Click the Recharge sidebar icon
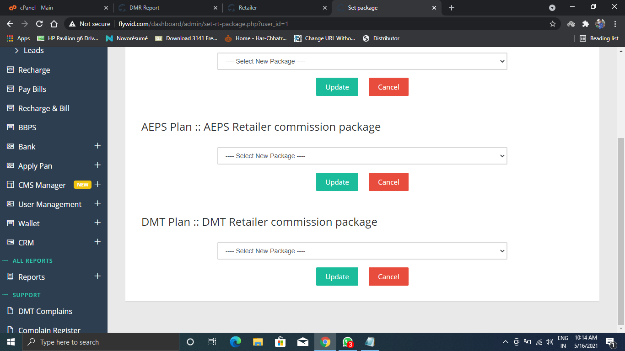The image size is (625, 351). tap(10, 70)
